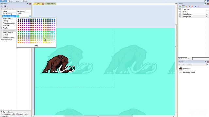
Task: Choose Other in the color picker
Action: (36, 46)
